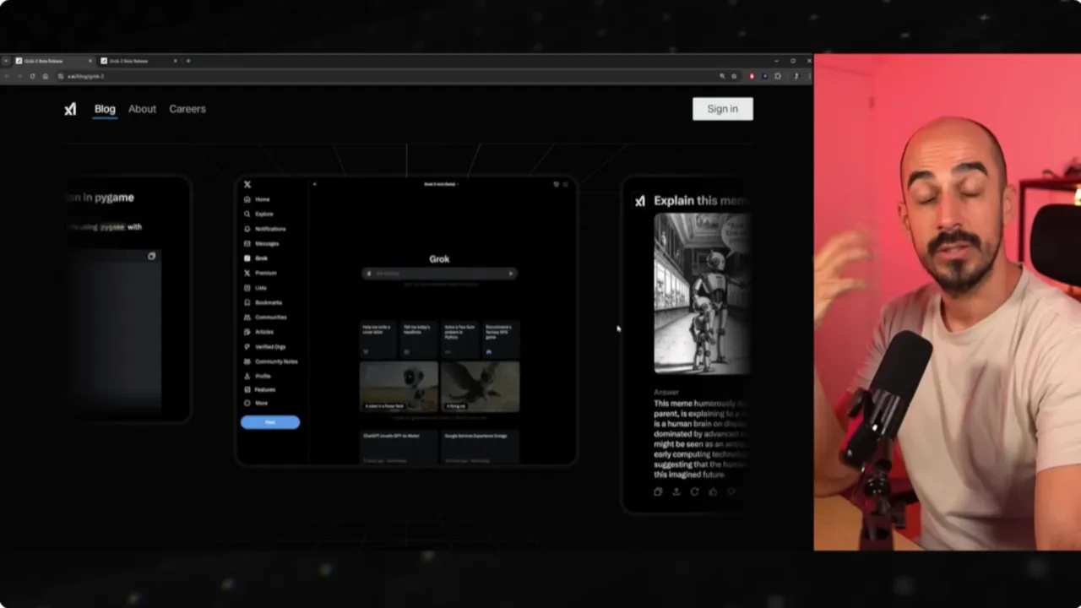Open More in the X sidebar

[x=256, y=403]
